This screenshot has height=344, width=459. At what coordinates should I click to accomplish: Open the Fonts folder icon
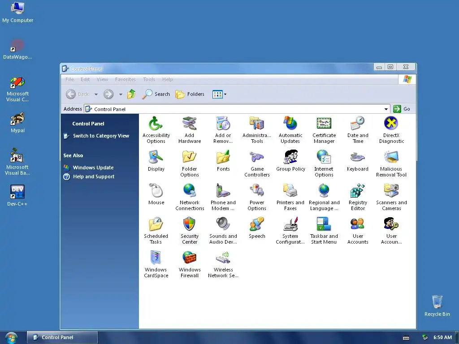(x=223, y=161)
